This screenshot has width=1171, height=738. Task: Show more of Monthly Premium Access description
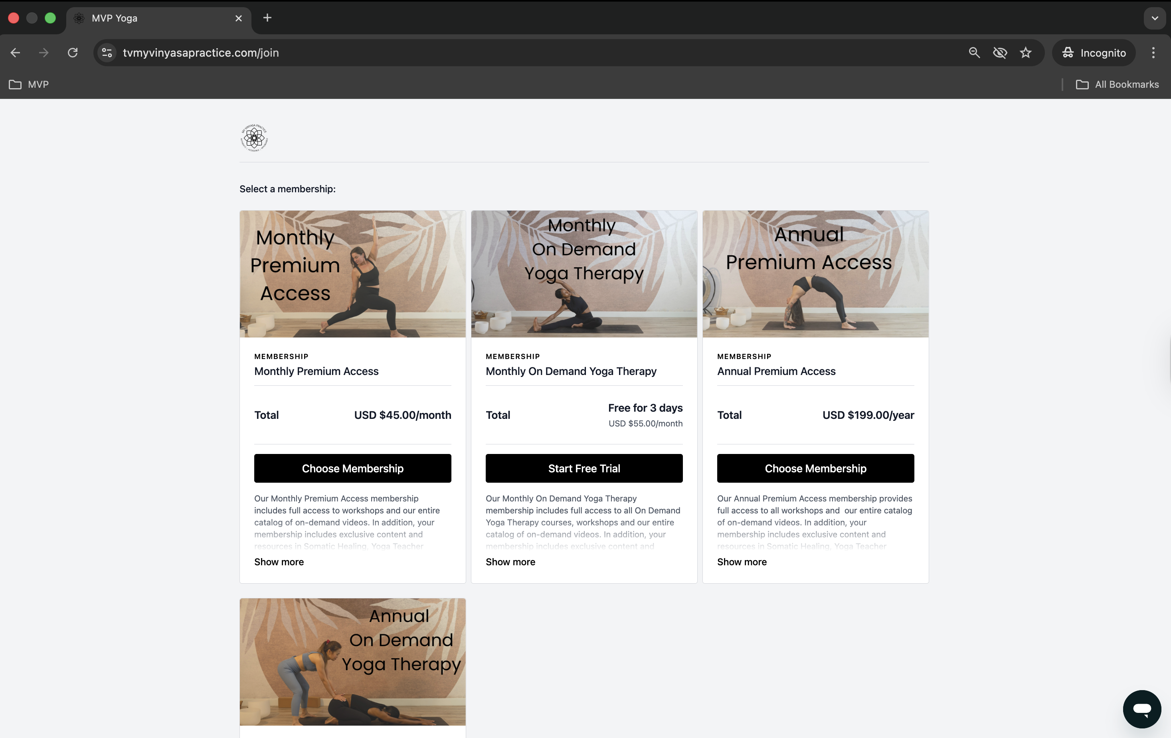click(279, 562)
